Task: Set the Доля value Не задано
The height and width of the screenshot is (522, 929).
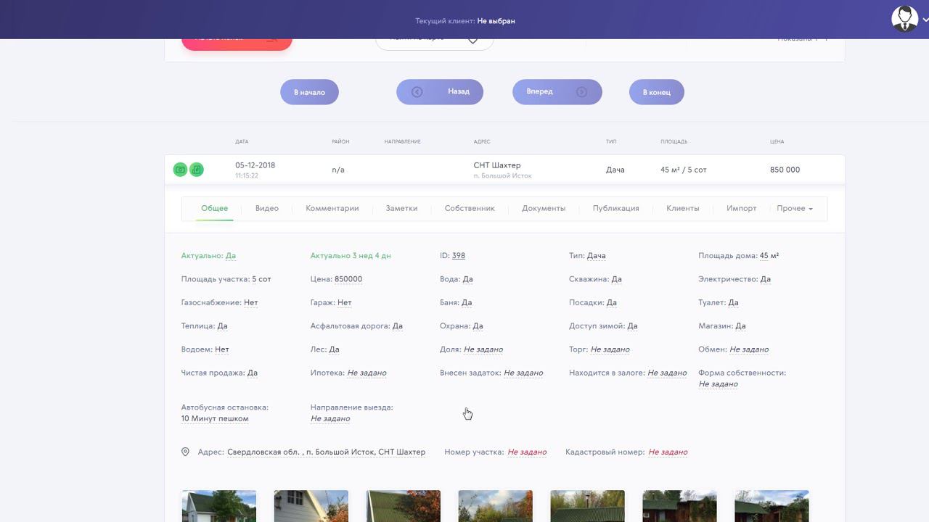Action: pos(483,349)
